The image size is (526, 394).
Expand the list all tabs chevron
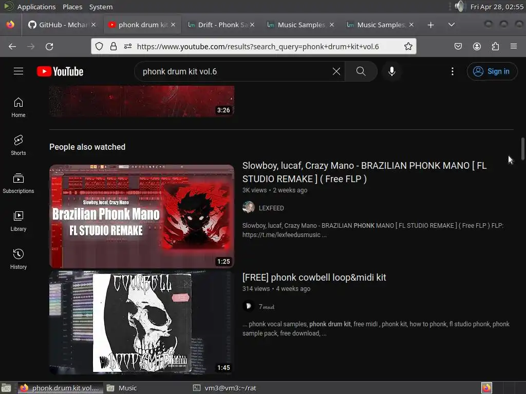(x=452, y=25)
